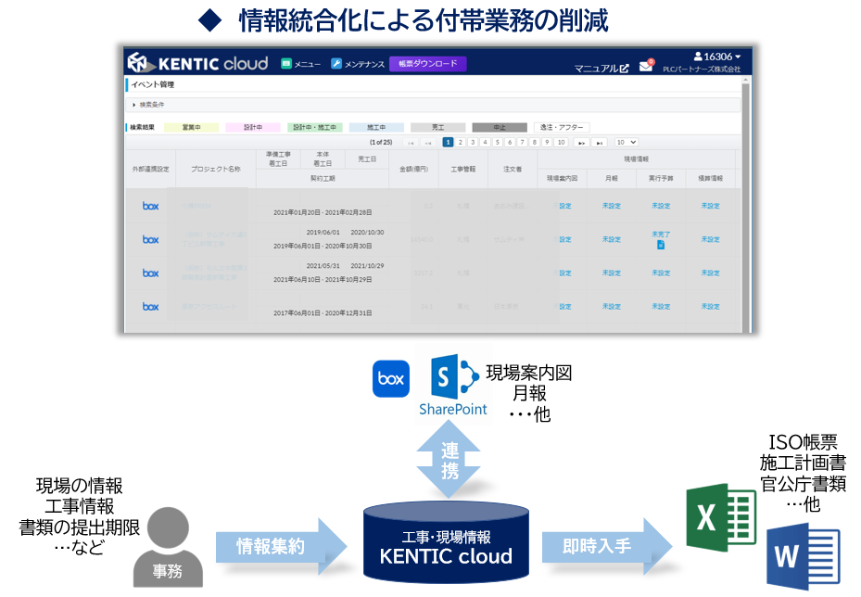The width and height of the screenshot is (861, 597).
Task: Go to results page 8
Action: coord(534,142)
